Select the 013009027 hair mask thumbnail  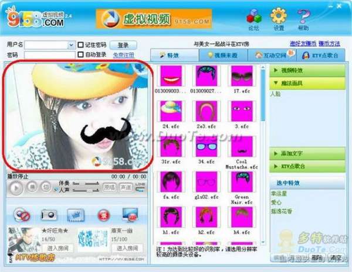coord(207,76)
